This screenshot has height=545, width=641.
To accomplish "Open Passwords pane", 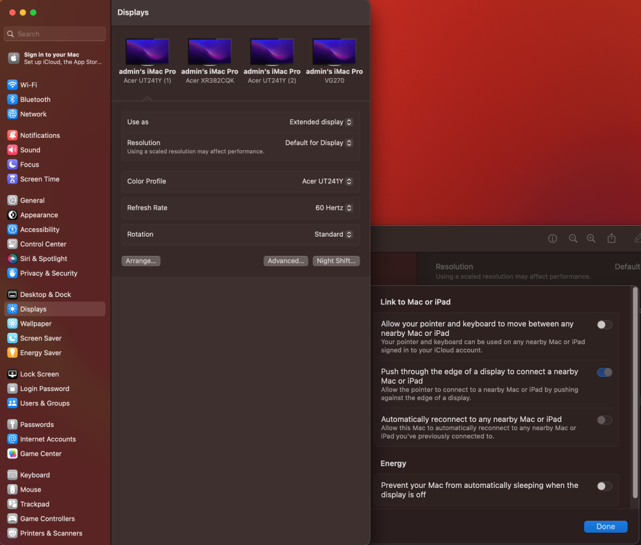I will click(54, 424).
